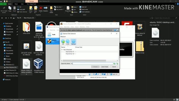The height and width of the screenshot is (101, 179).
Task: Select the Host Drive 'G:' row
Action: tap(89, 54)
